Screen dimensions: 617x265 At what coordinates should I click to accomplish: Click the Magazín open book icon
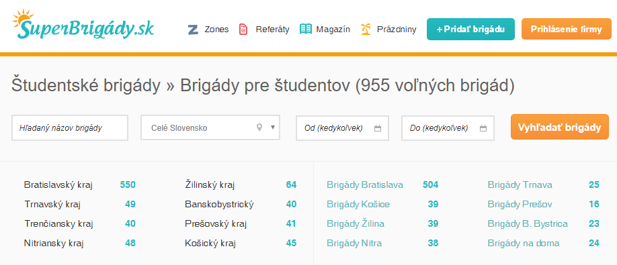click(x=306, y=29)
